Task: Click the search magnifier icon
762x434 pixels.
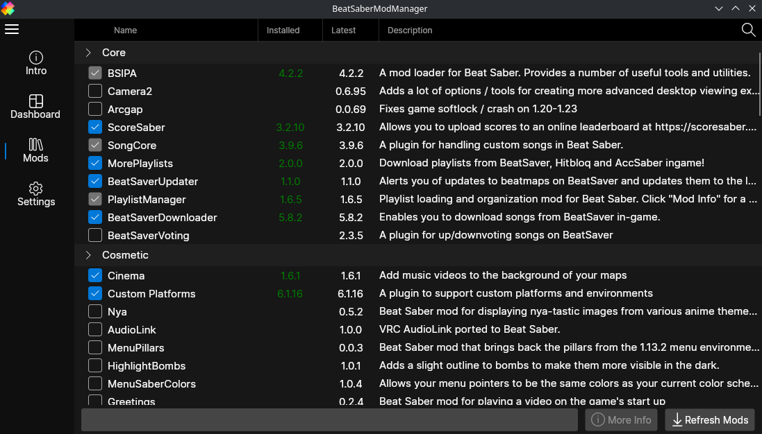Action: (x=748, y=30)
